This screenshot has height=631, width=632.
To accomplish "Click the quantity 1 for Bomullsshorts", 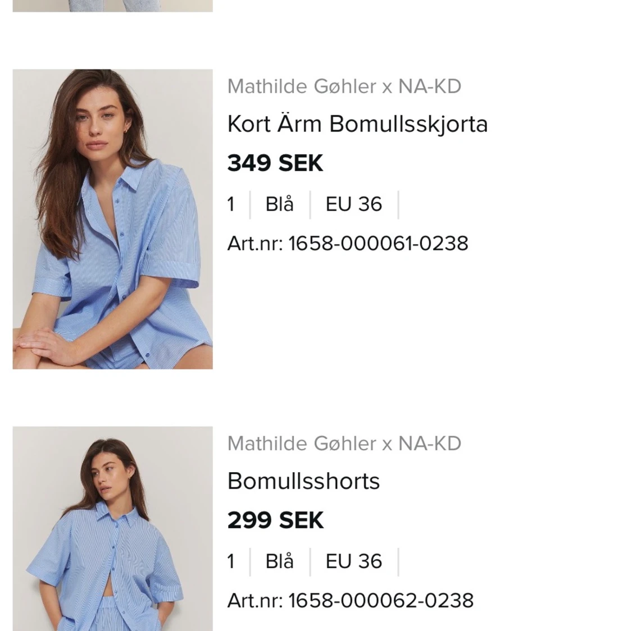I will [x=231, y=561].
